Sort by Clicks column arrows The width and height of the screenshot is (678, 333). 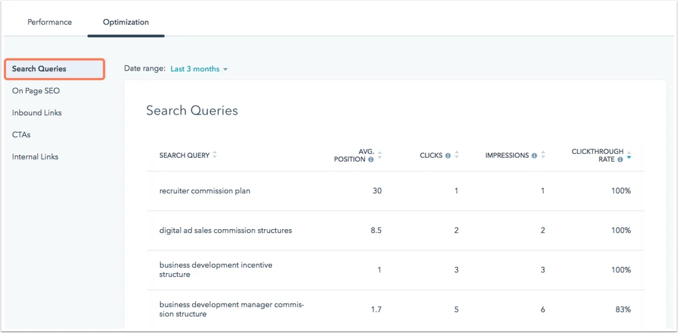coord(457,155)
